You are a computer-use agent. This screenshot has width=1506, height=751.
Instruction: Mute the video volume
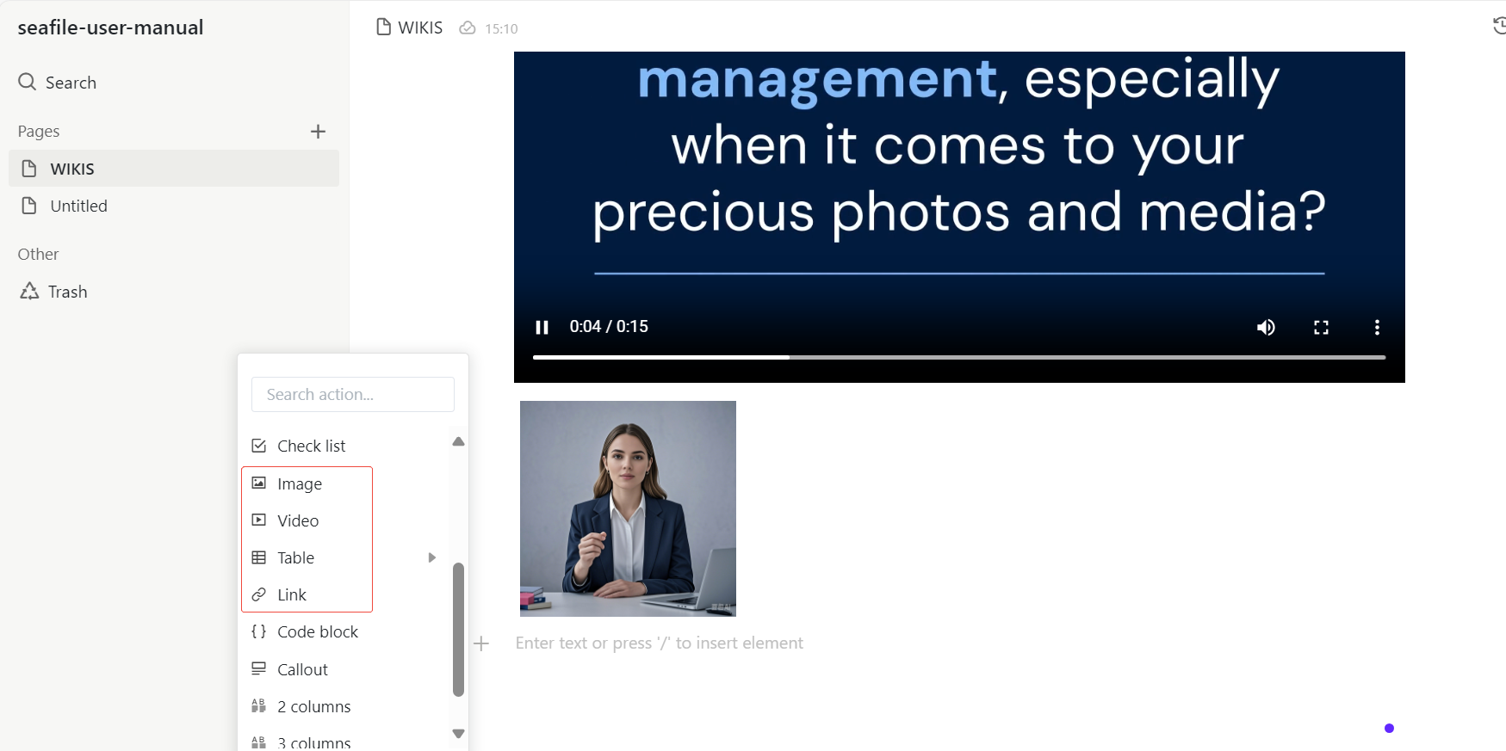point(1266,327)
